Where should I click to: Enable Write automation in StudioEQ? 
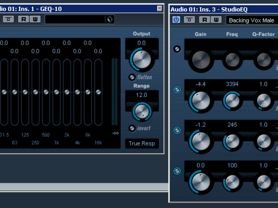[x=216, y=20]
